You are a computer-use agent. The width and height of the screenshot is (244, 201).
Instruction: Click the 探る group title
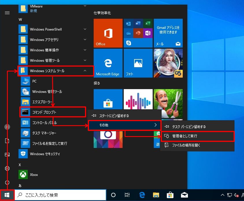click(x=97, y=83)
